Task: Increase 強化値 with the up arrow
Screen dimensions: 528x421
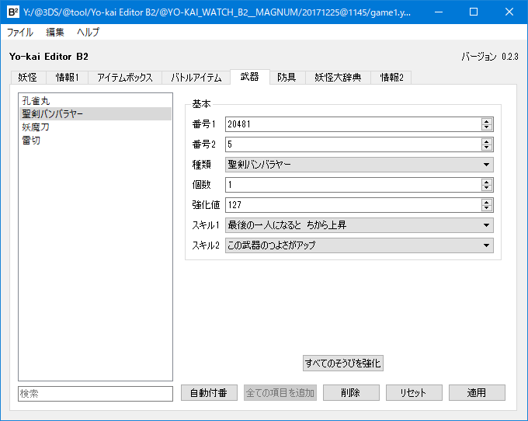Action: click(487, 202)
